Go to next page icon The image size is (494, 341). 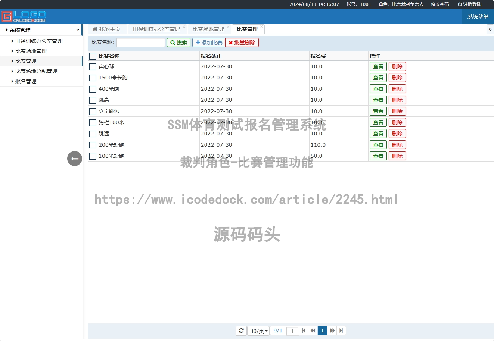(x=332, y=331)
